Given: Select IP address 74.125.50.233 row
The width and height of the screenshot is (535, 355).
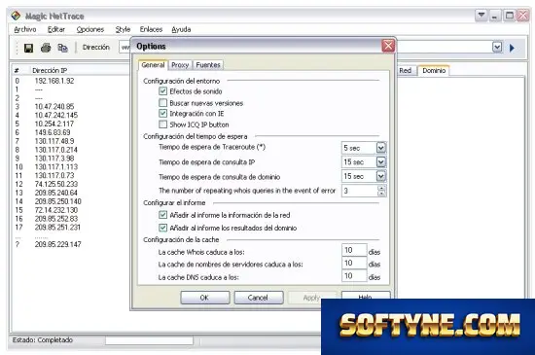Looking at the screenshot, I should point(56,184).
